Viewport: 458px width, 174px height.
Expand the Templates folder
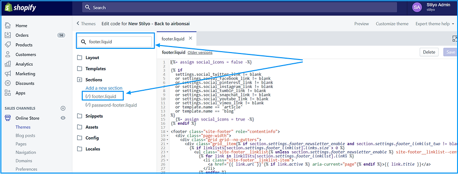(79, 69)
